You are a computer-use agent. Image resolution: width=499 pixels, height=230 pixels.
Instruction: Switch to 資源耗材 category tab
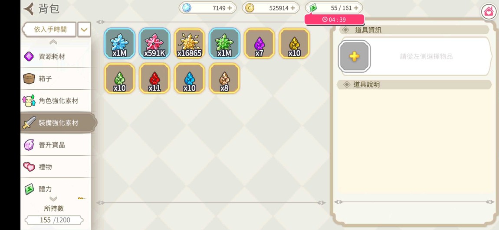coord(56,57)
